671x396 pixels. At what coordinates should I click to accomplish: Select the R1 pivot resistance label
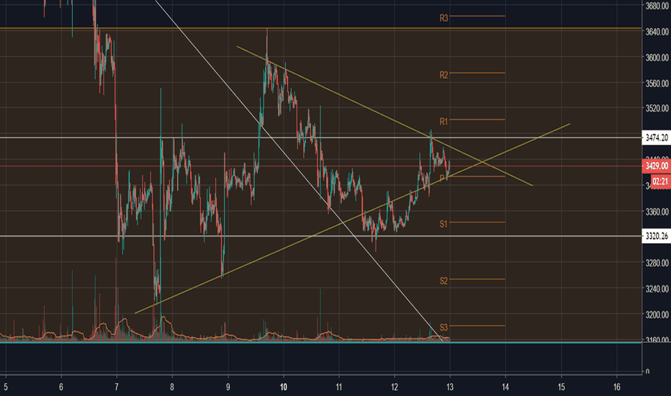(443, 122)
